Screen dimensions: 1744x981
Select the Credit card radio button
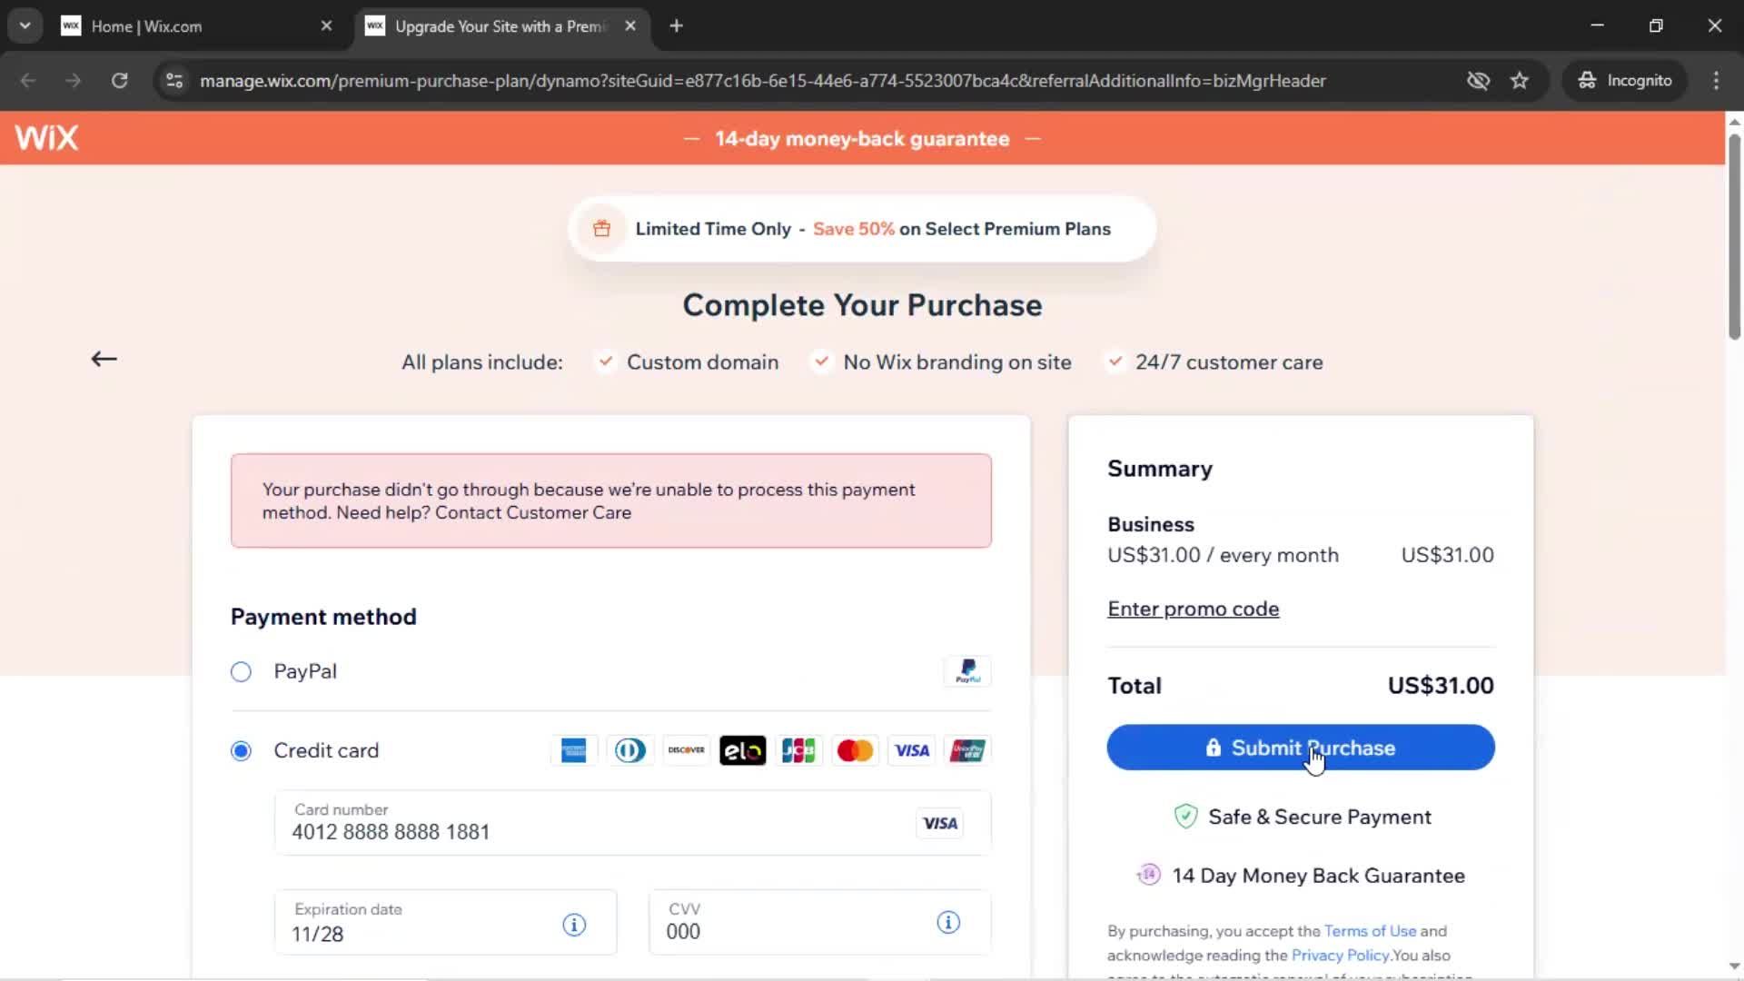(241, 750)
